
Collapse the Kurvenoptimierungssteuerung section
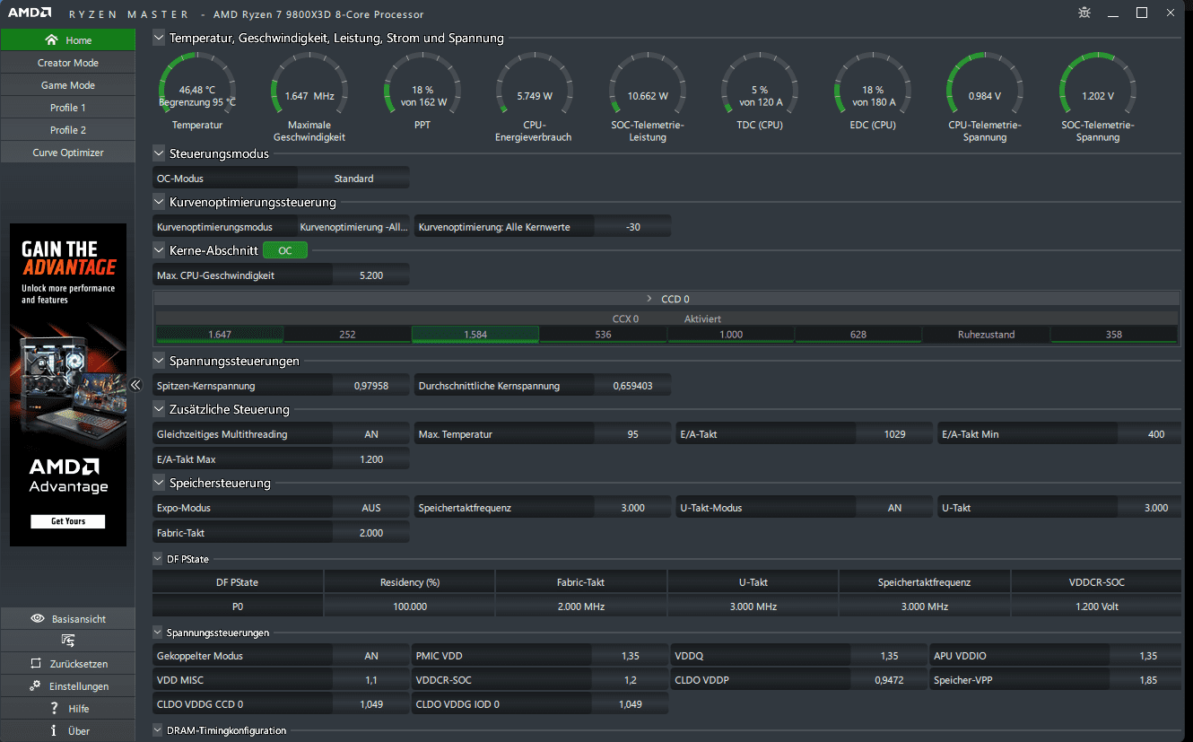tap(160, 202)
